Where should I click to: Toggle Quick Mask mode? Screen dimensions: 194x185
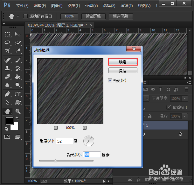tap(7, 137)
